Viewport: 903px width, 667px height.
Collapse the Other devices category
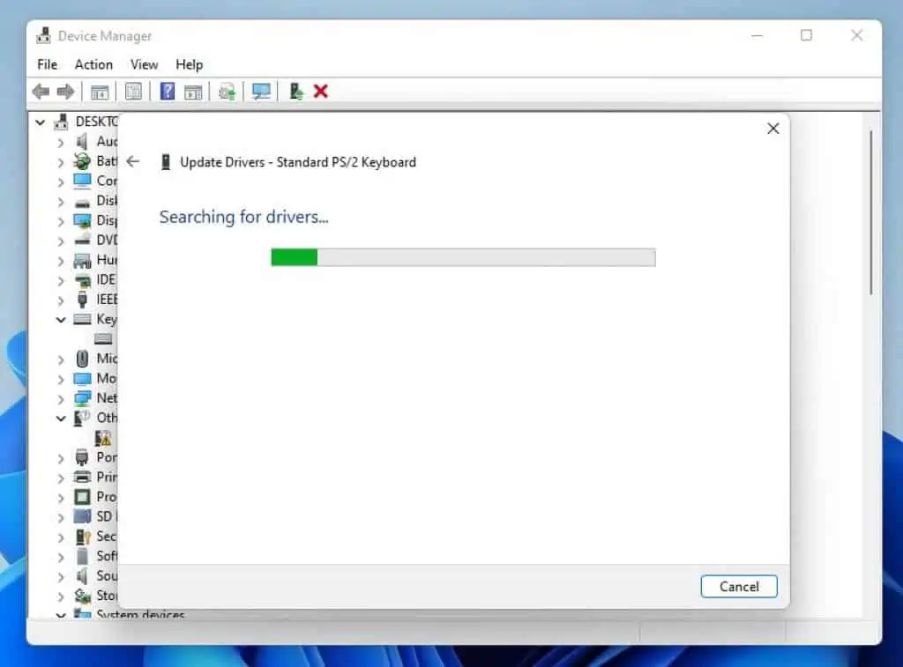[61, 418]
